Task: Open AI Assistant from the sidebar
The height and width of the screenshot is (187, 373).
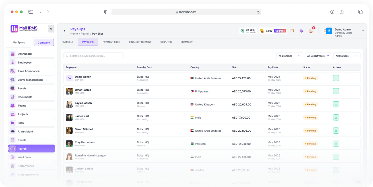Action: [32, 132]
